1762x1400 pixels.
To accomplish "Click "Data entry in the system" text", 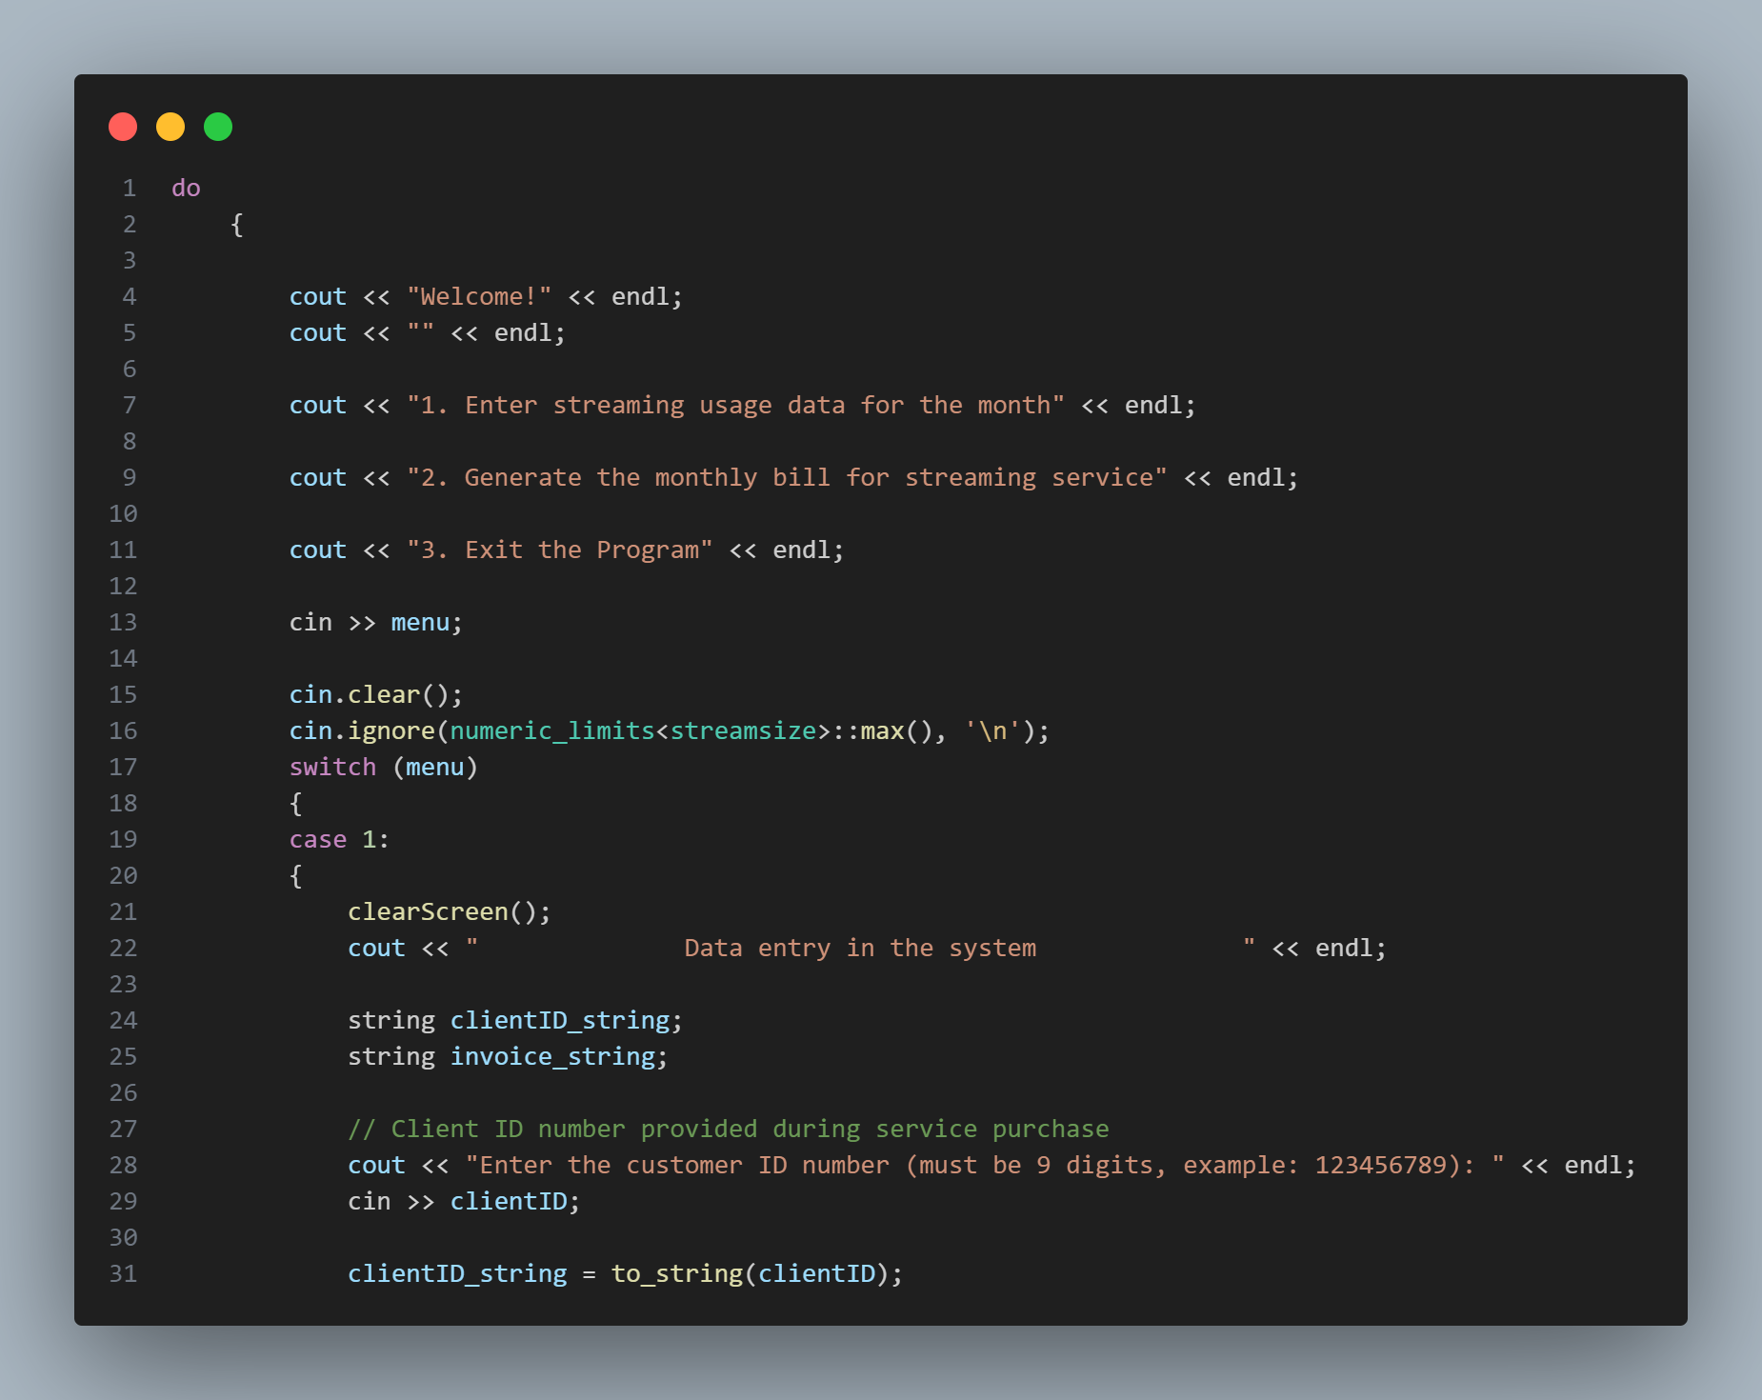I will point(860,949).
